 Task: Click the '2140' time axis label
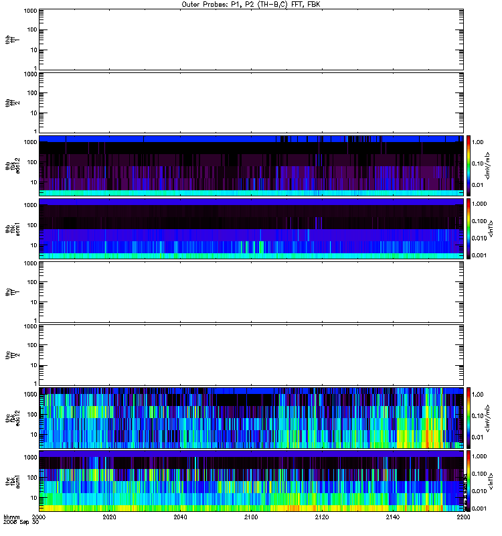[x=393, y=517]
